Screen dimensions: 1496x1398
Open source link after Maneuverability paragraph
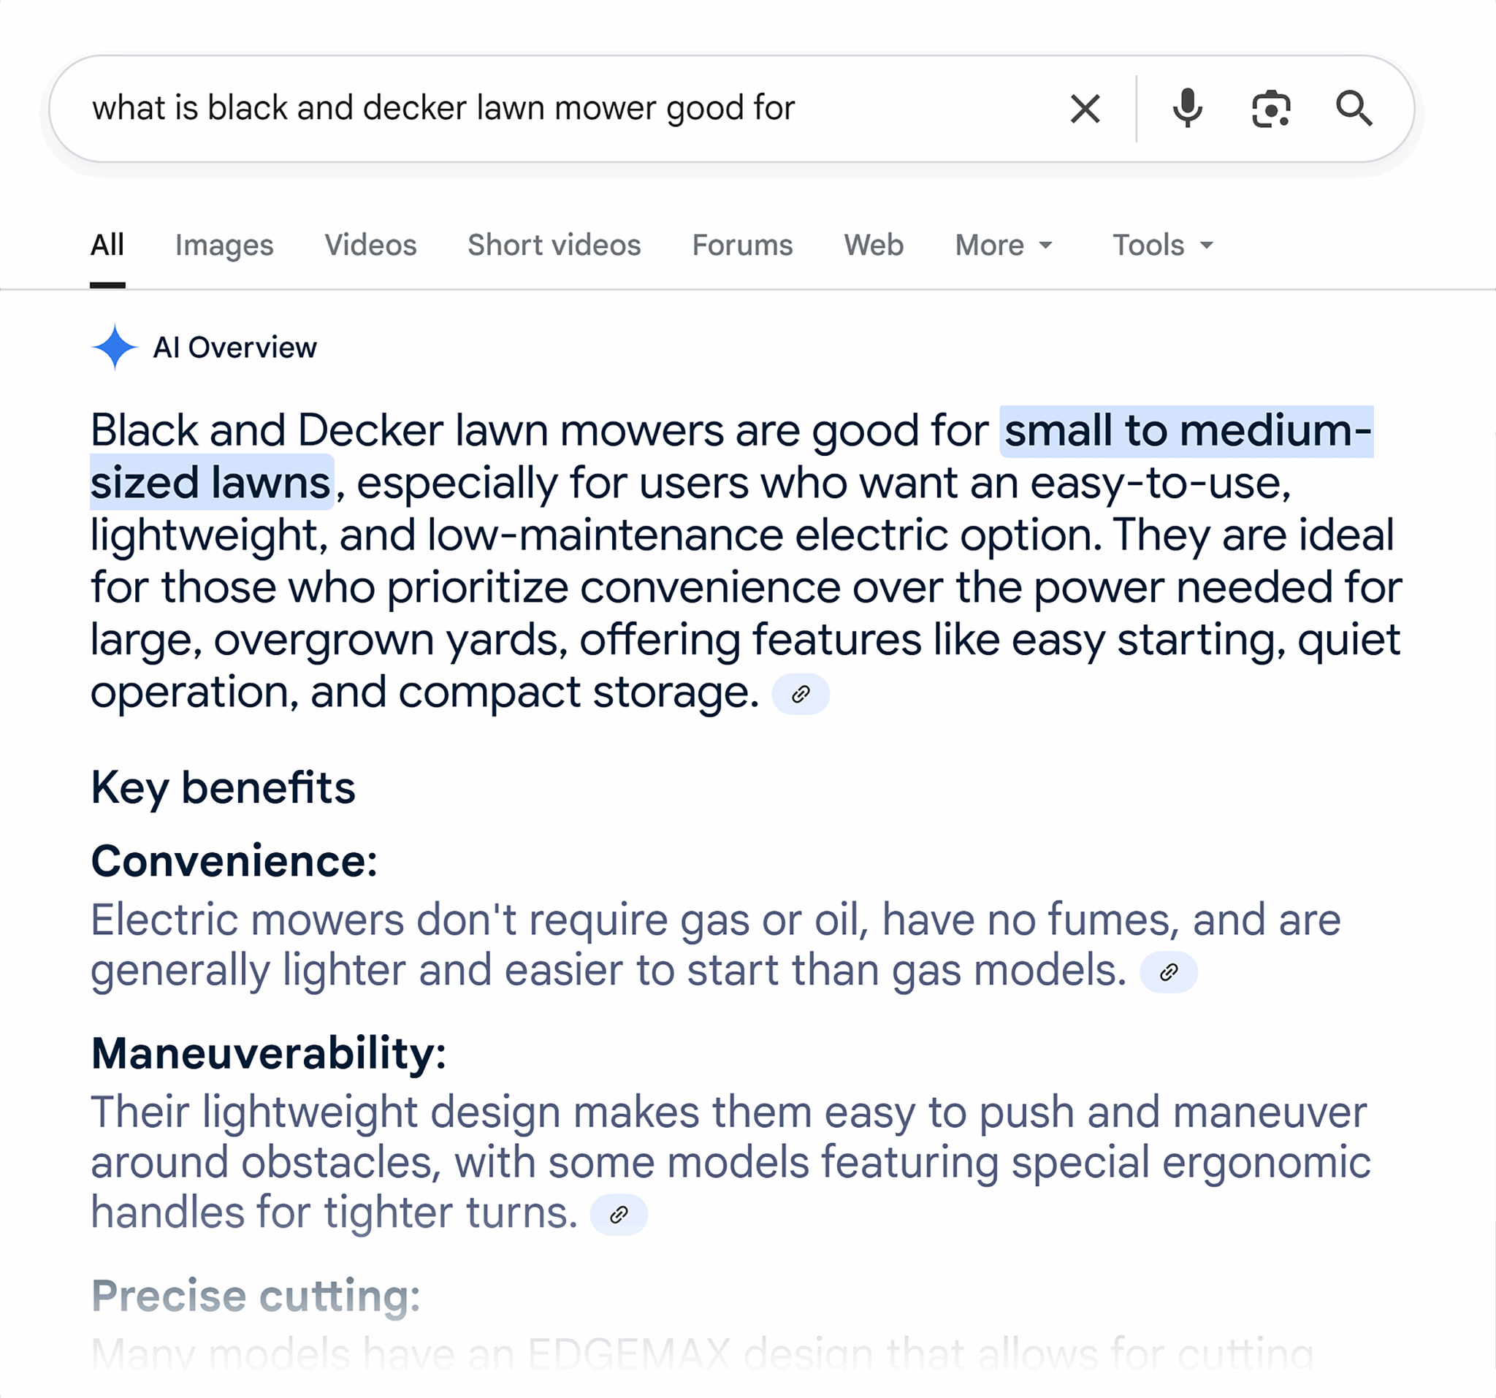[x=619, y=1215]
